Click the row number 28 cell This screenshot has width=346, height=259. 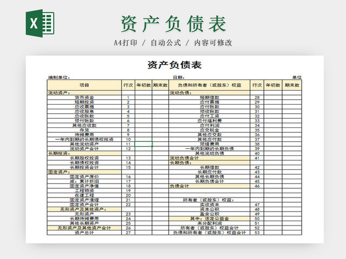pyautogui.click(x=257, y=97)
